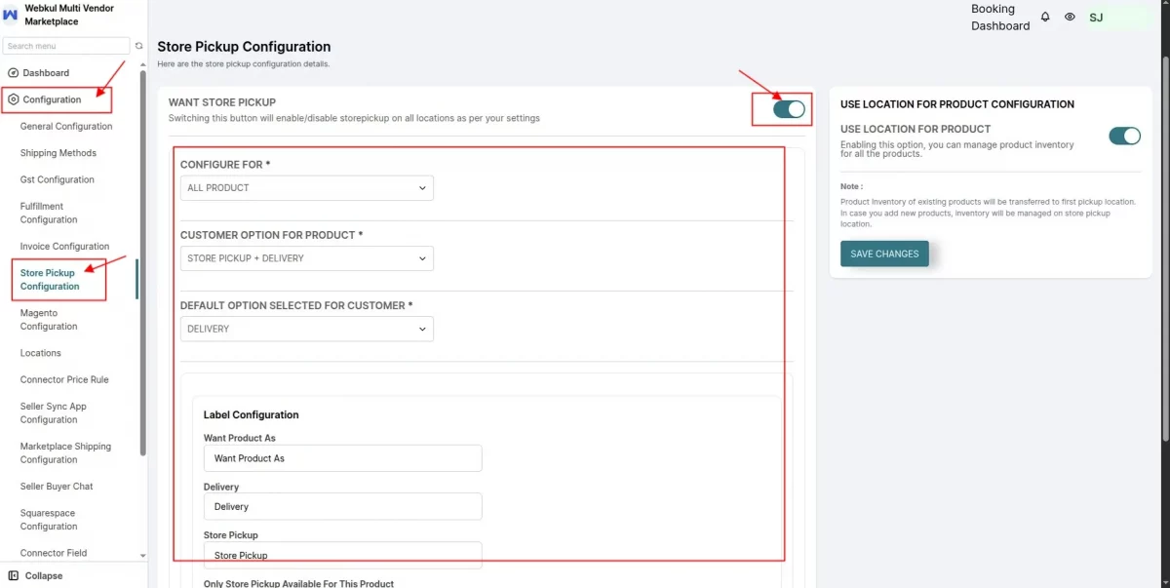Click the SJ user avatar

[x=1096, y=18]
